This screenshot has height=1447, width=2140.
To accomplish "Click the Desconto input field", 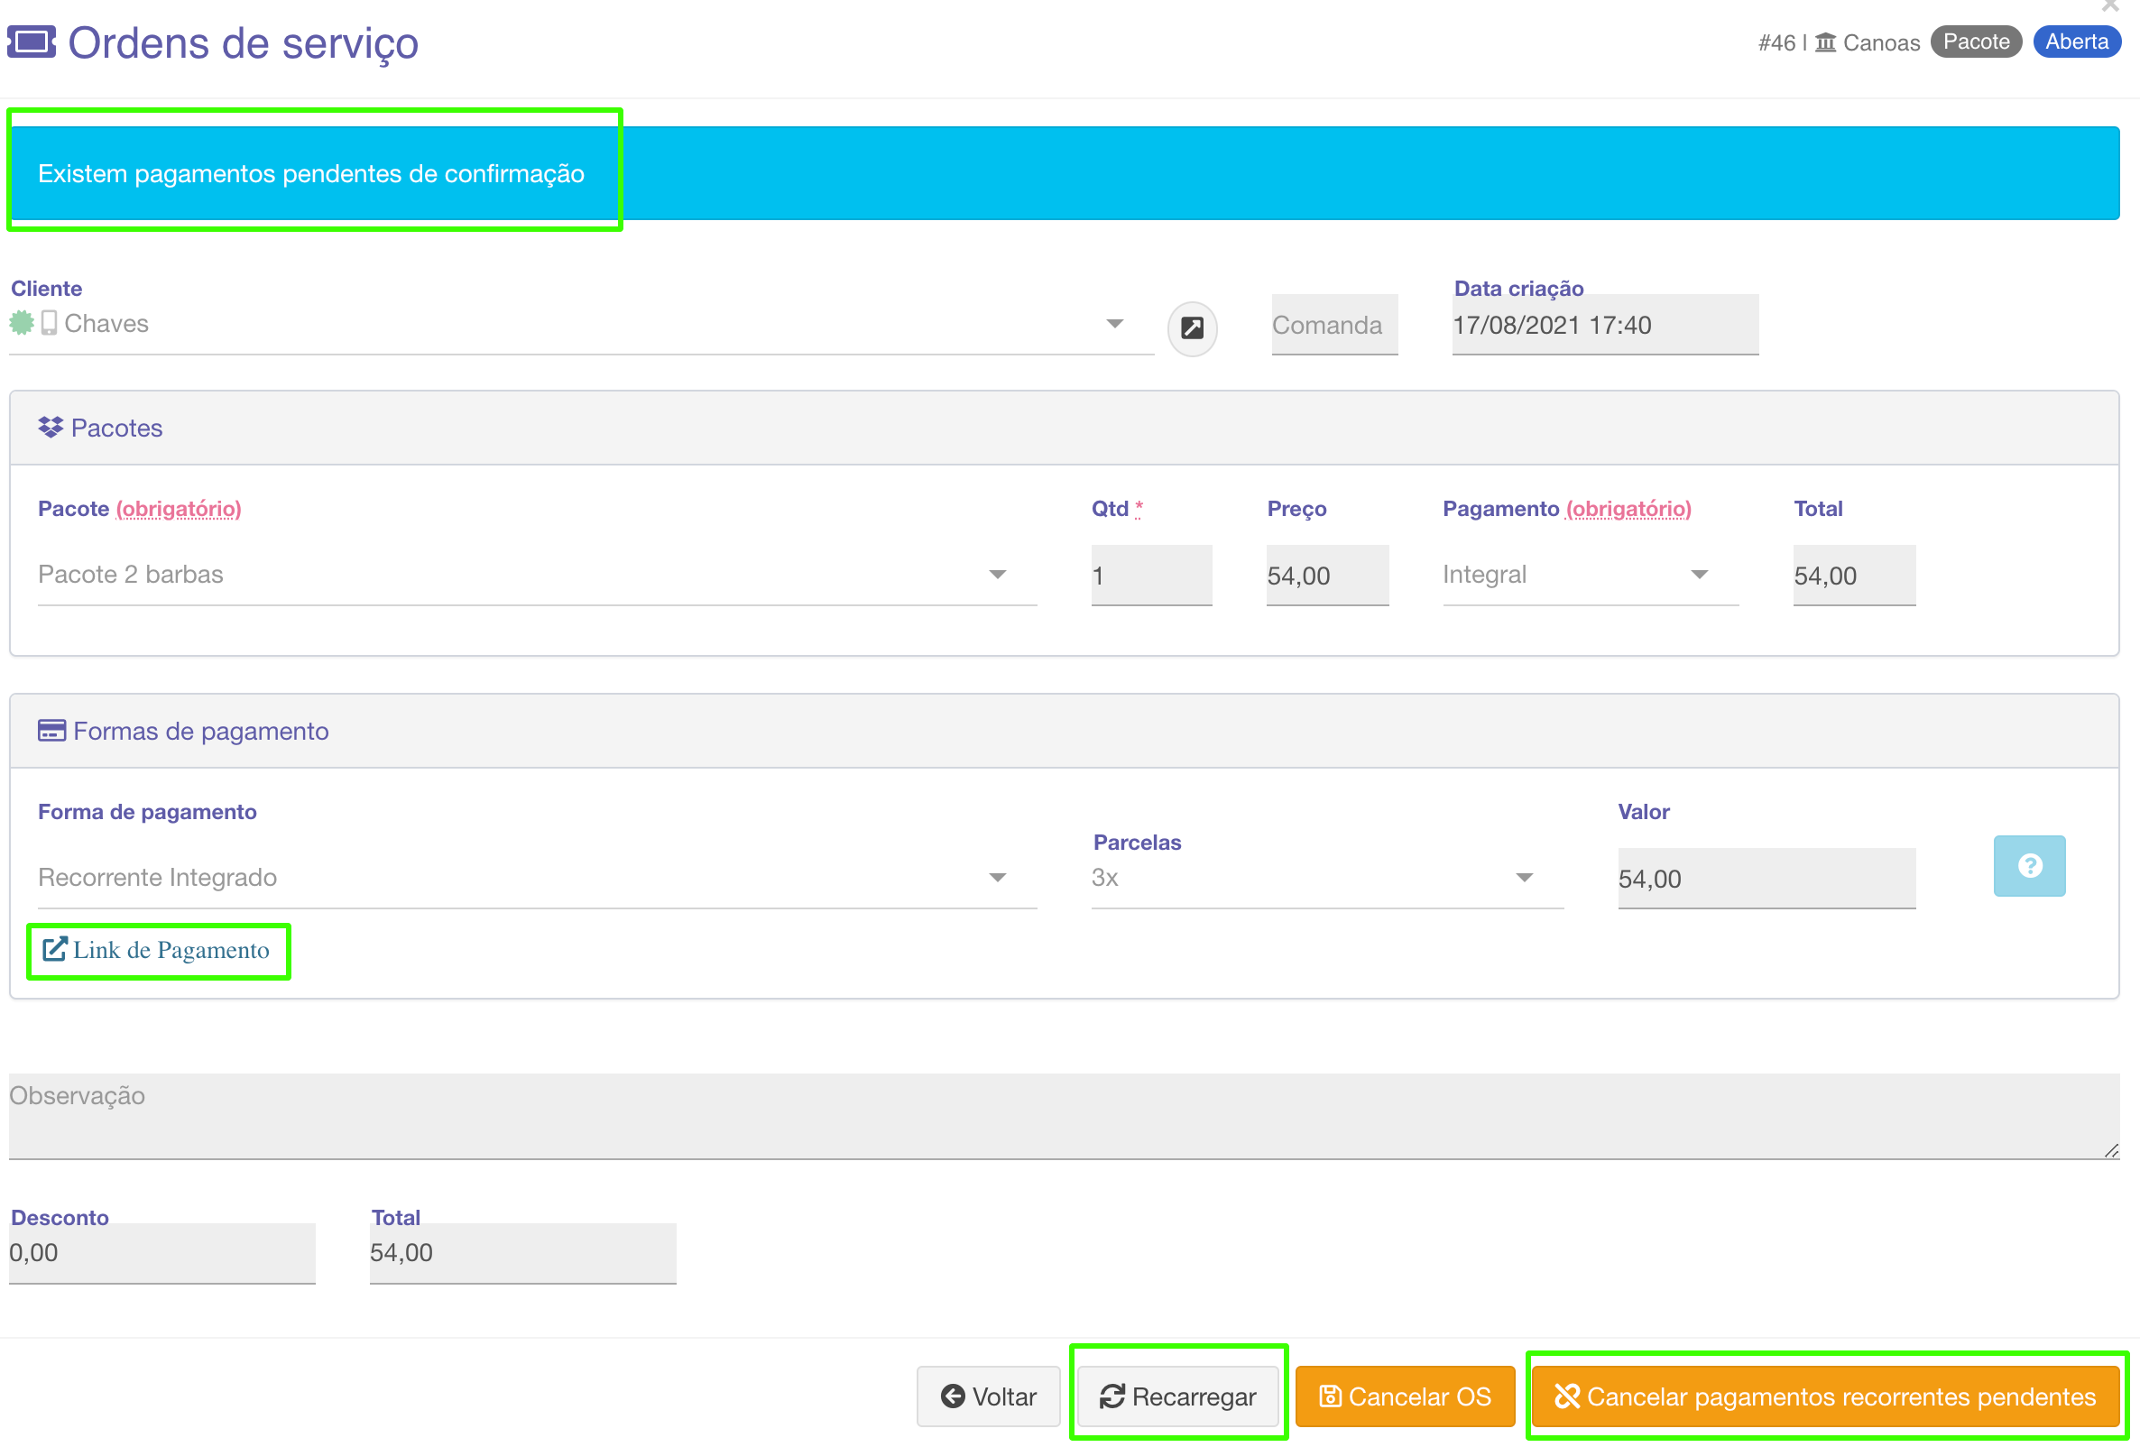I will coord(161,1252).
